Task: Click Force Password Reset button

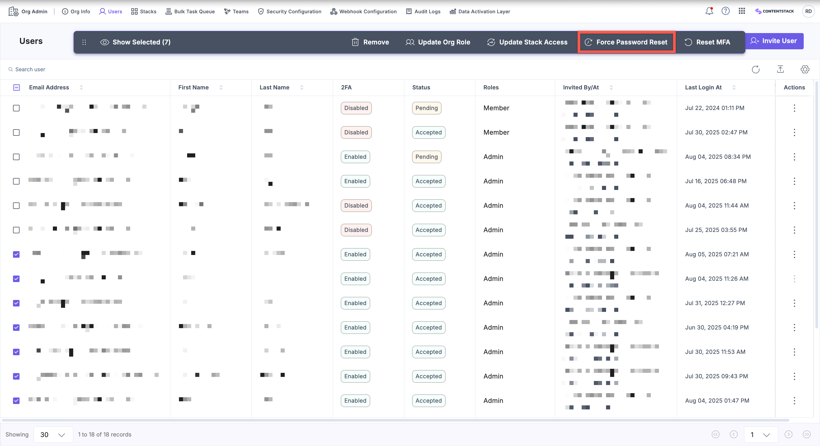Action: pyautogui.click(x=626, y=42)
